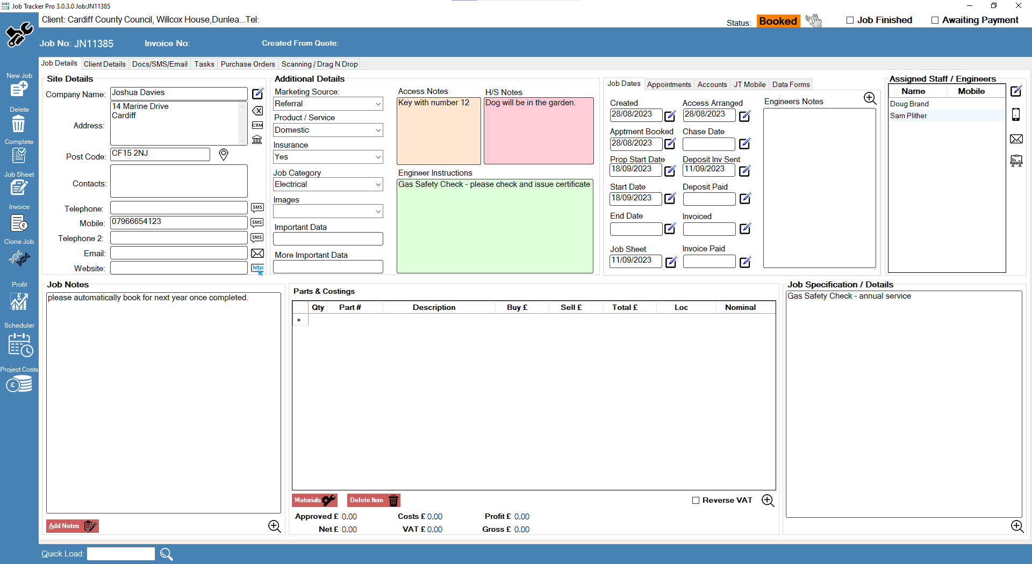Open website http icon

(x=257, y=269)
